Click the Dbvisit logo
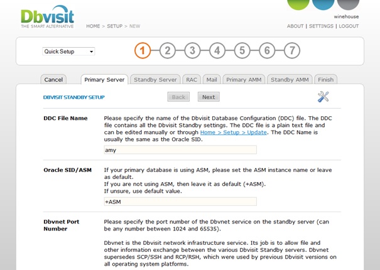 click(x=47, y=17)
